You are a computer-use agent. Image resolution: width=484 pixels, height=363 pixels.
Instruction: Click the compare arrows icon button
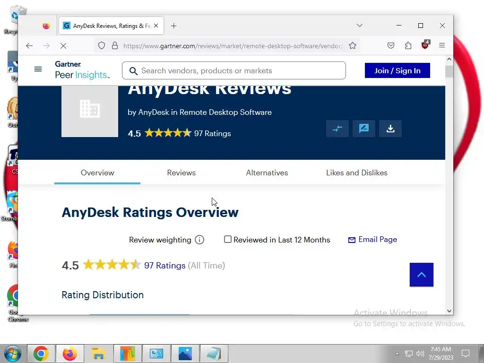pos(337,129)
